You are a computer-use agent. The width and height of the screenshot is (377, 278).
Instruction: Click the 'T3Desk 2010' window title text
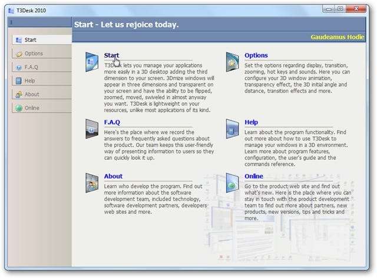click(31, 11)
